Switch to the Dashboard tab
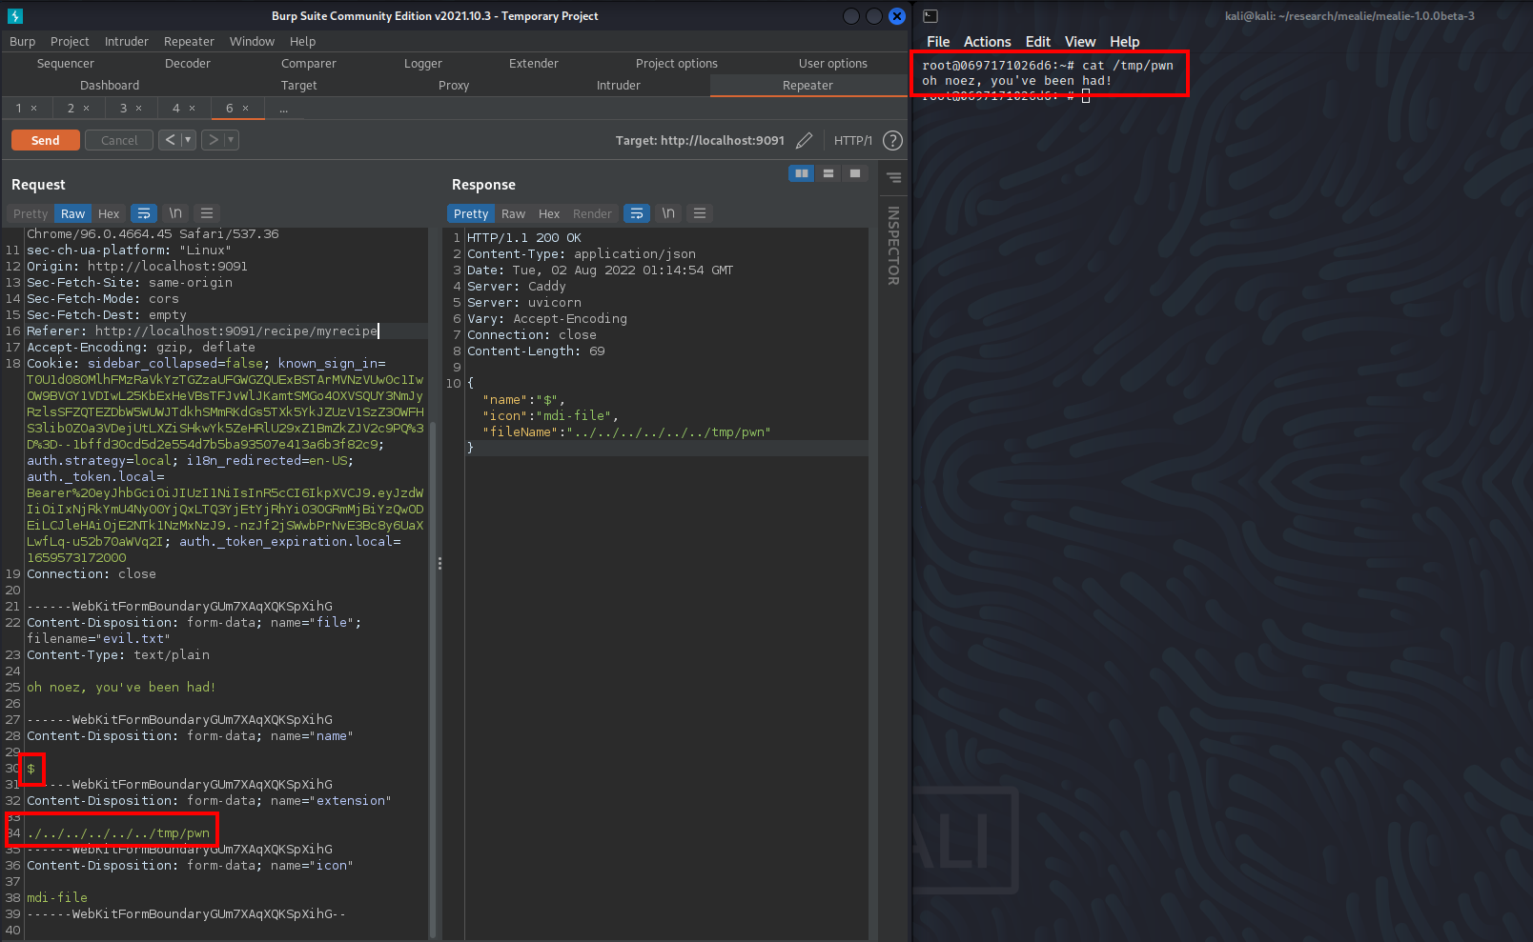This screenshot has height=942, width=1533. [x=110, y=86]
